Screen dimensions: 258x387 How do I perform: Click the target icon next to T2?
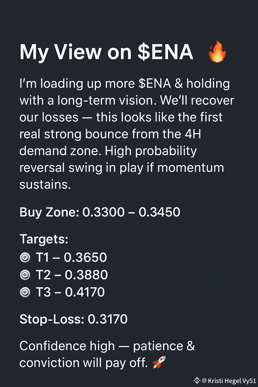pos(25,275)
